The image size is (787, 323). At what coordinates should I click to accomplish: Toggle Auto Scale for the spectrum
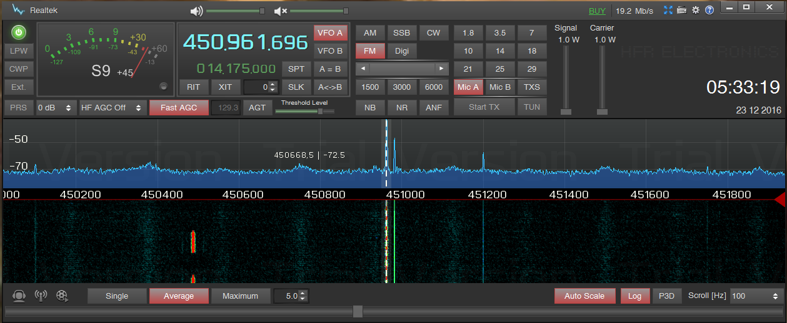pyautogui.click(x=584, y=296)
